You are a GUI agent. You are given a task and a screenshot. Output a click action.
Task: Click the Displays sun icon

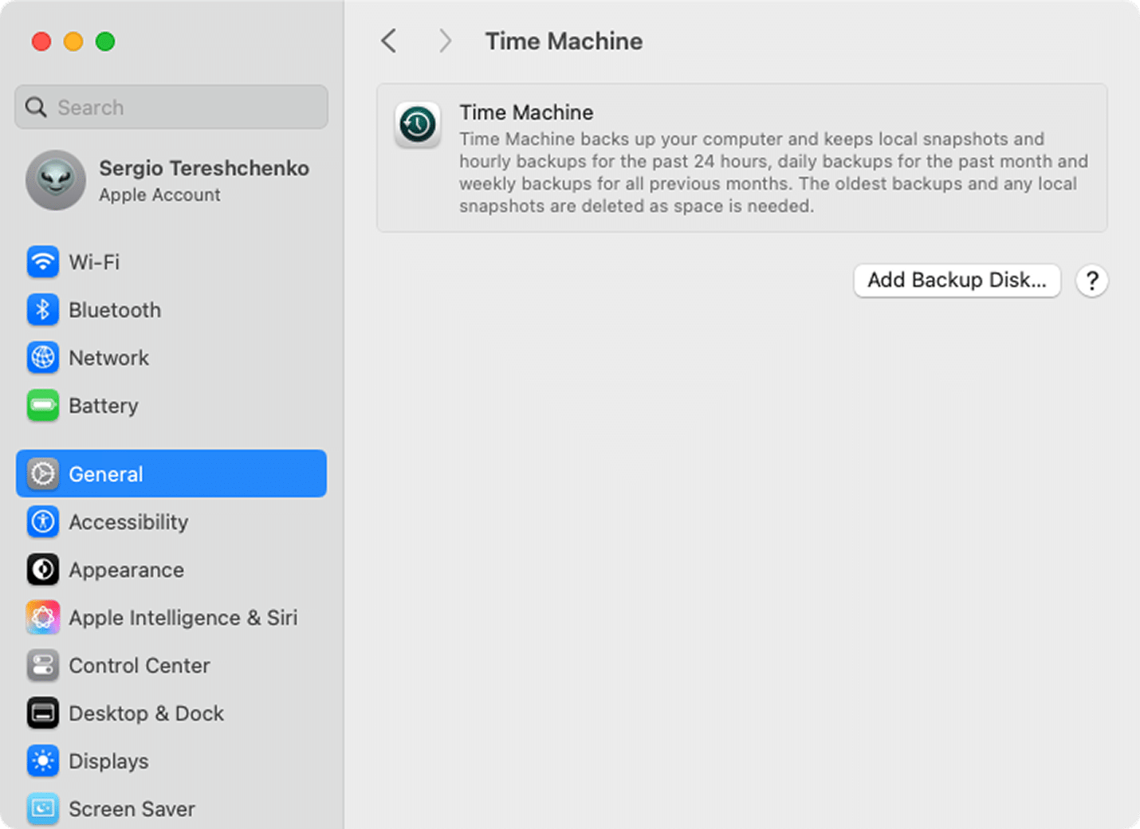pyautogui.click(x=43, y=761)
